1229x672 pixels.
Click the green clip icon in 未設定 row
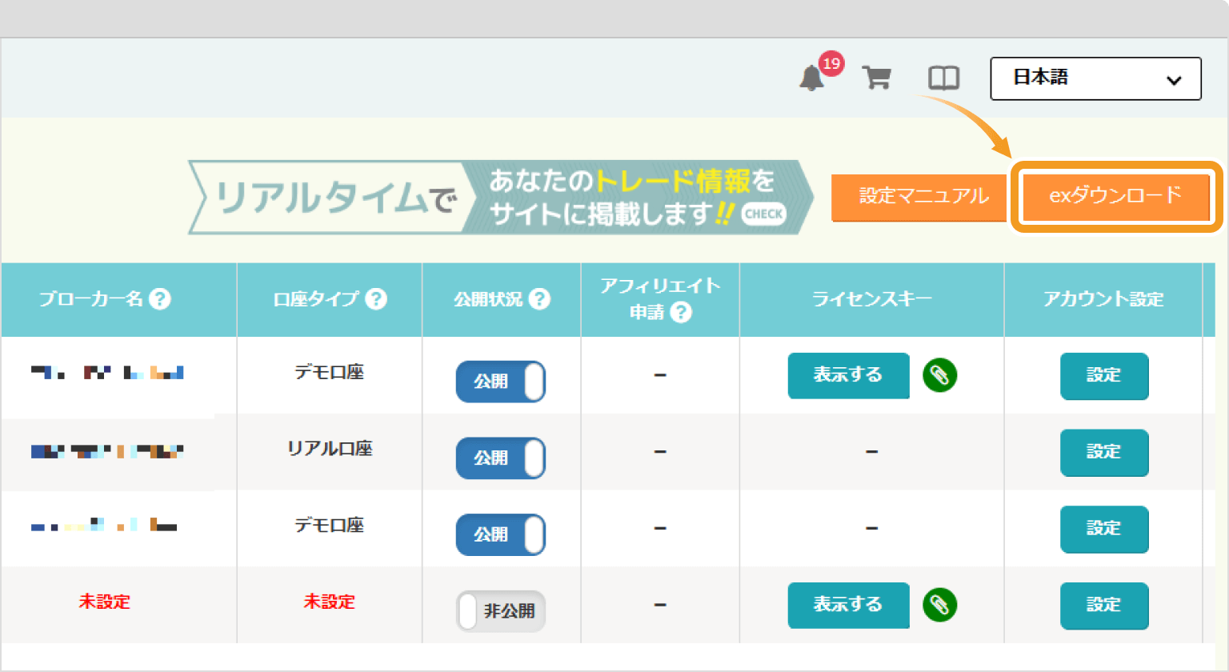[939, 605]
